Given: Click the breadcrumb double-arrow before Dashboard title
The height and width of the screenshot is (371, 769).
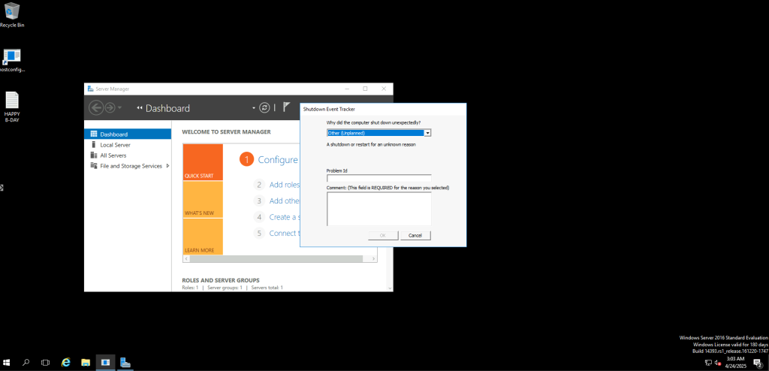Looking at the screenshot, I should (x=139, y=108).
